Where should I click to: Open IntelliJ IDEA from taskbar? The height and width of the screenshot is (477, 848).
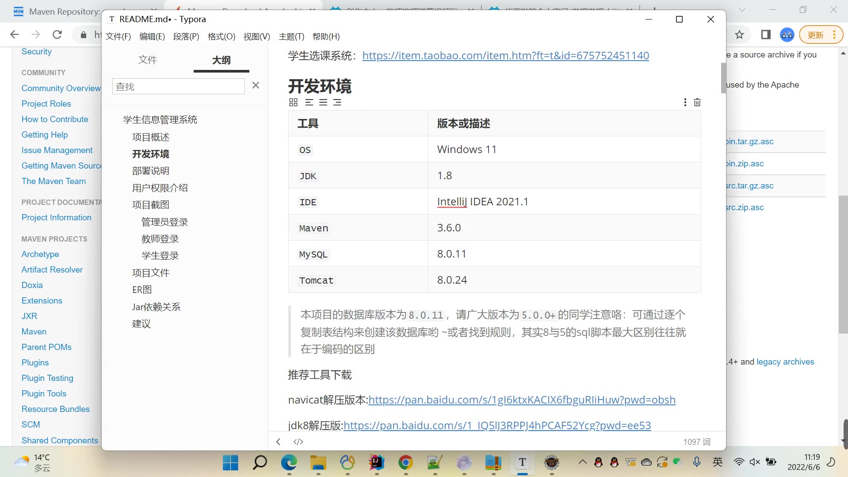[377, 463]
